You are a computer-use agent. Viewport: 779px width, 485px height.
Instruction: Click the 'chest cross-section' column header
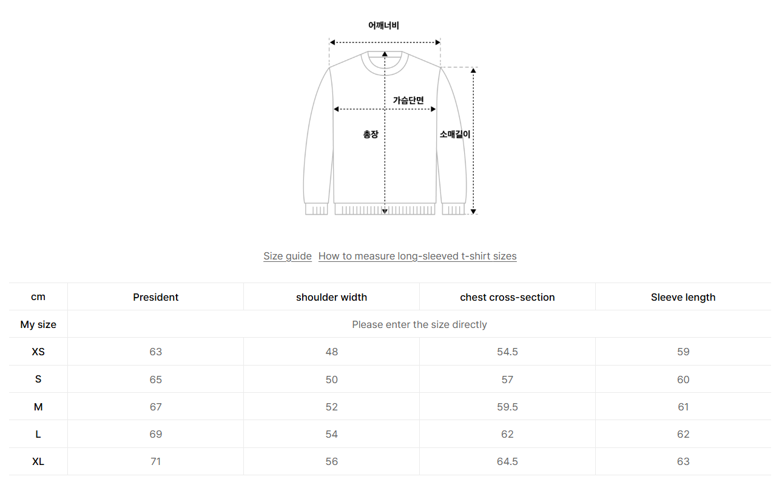coord(507,297)
